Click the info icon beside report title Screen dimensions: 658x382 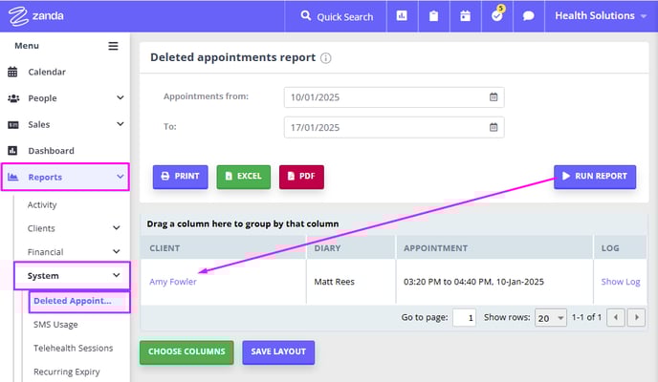click(325, 58)
